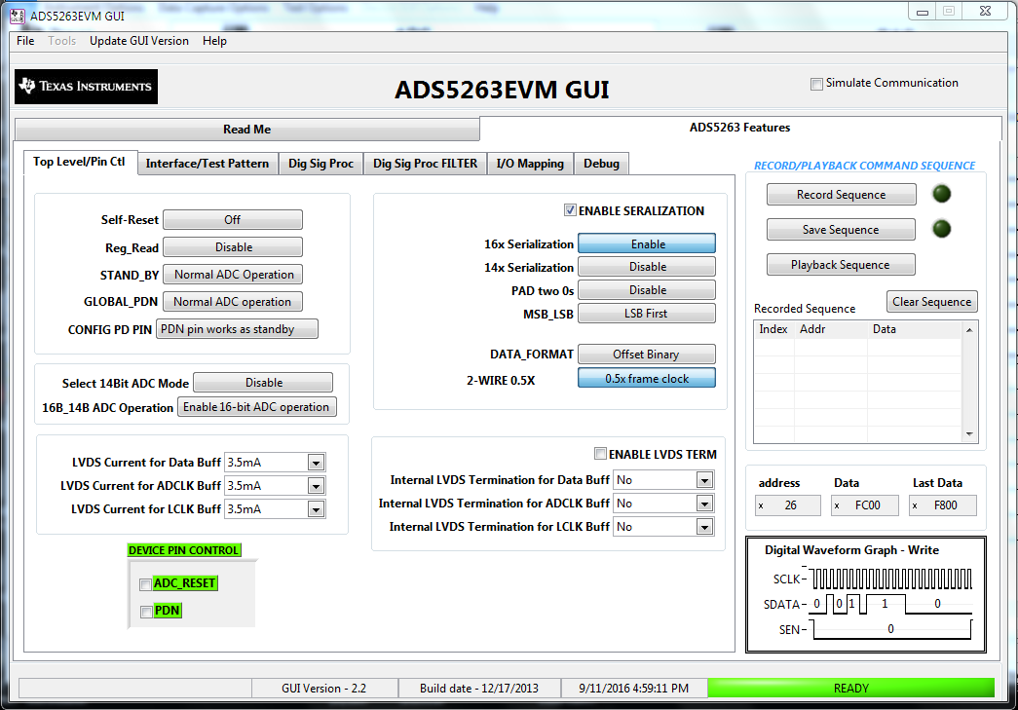Open Update GUI Version menu
The height and width of the screenshot is (710, 1018).
click(x=139, y=41)
